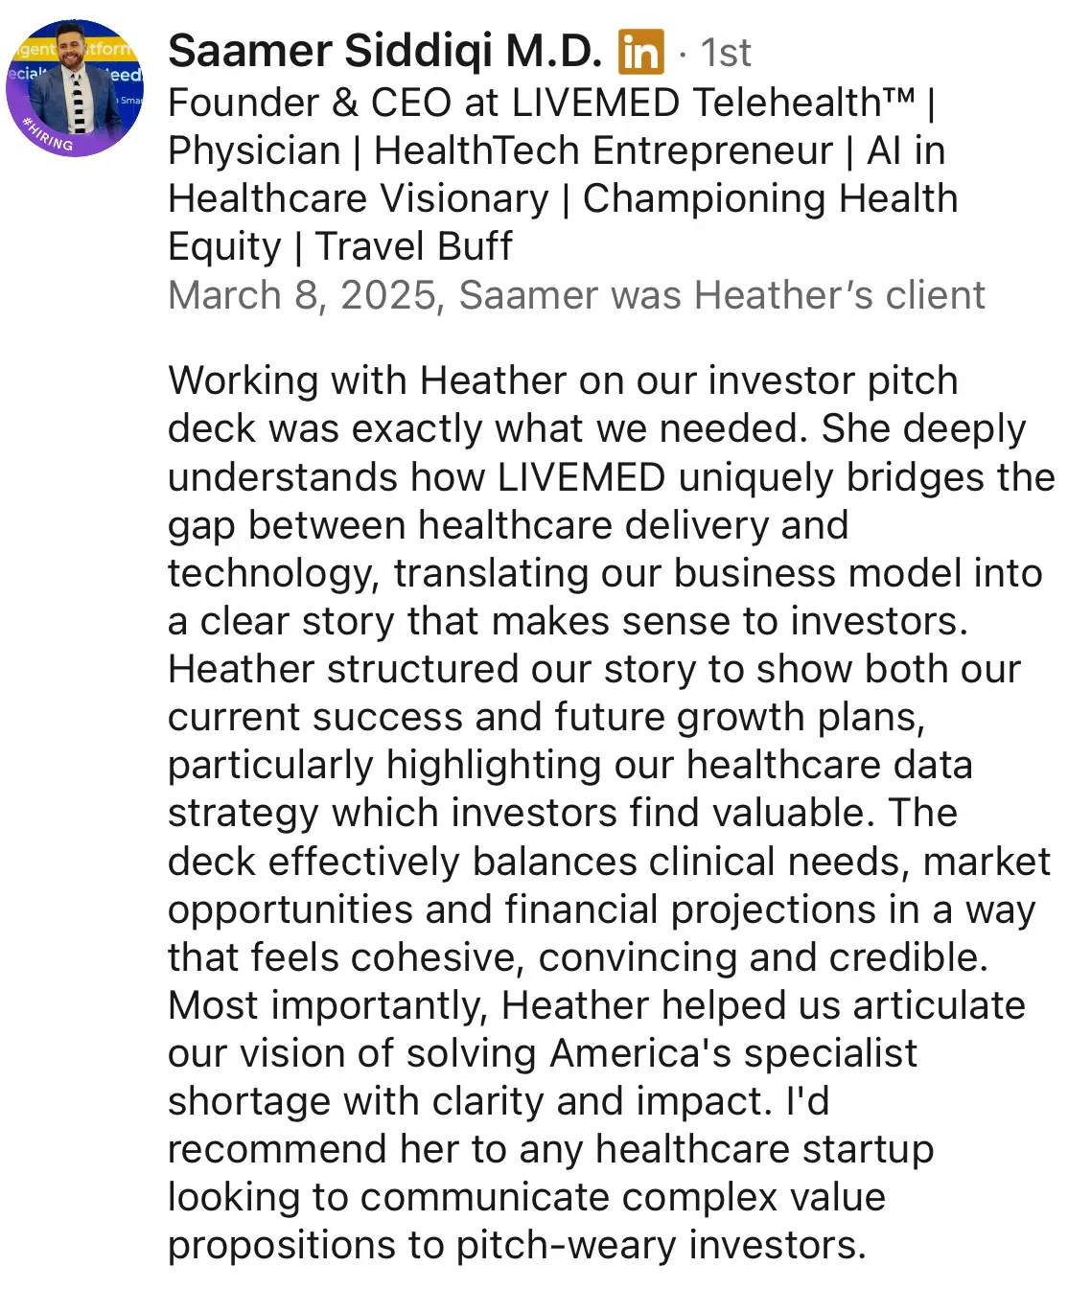This screenshot has width=1068, height=1289.
Task: Click the Heather's client relationship text
Action: pos(840,295)
